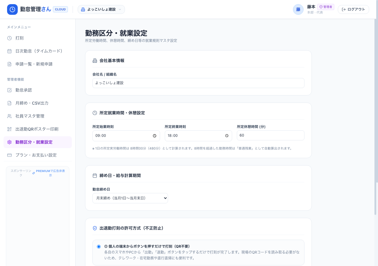
Task: Click the 藤 user avatar
Action: point(298,9)
